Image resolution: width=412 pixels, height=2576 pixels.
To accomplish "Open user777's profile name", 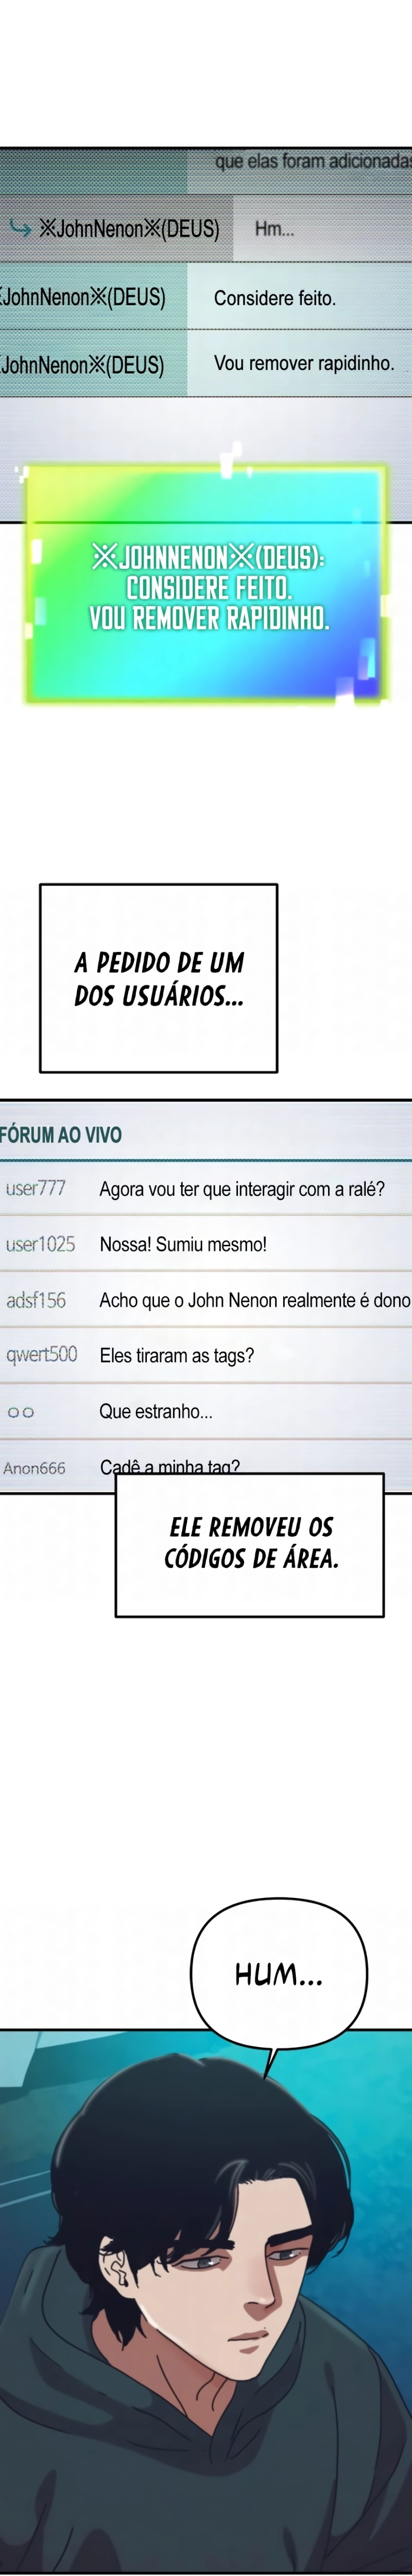I will (x=36, y=1188).
